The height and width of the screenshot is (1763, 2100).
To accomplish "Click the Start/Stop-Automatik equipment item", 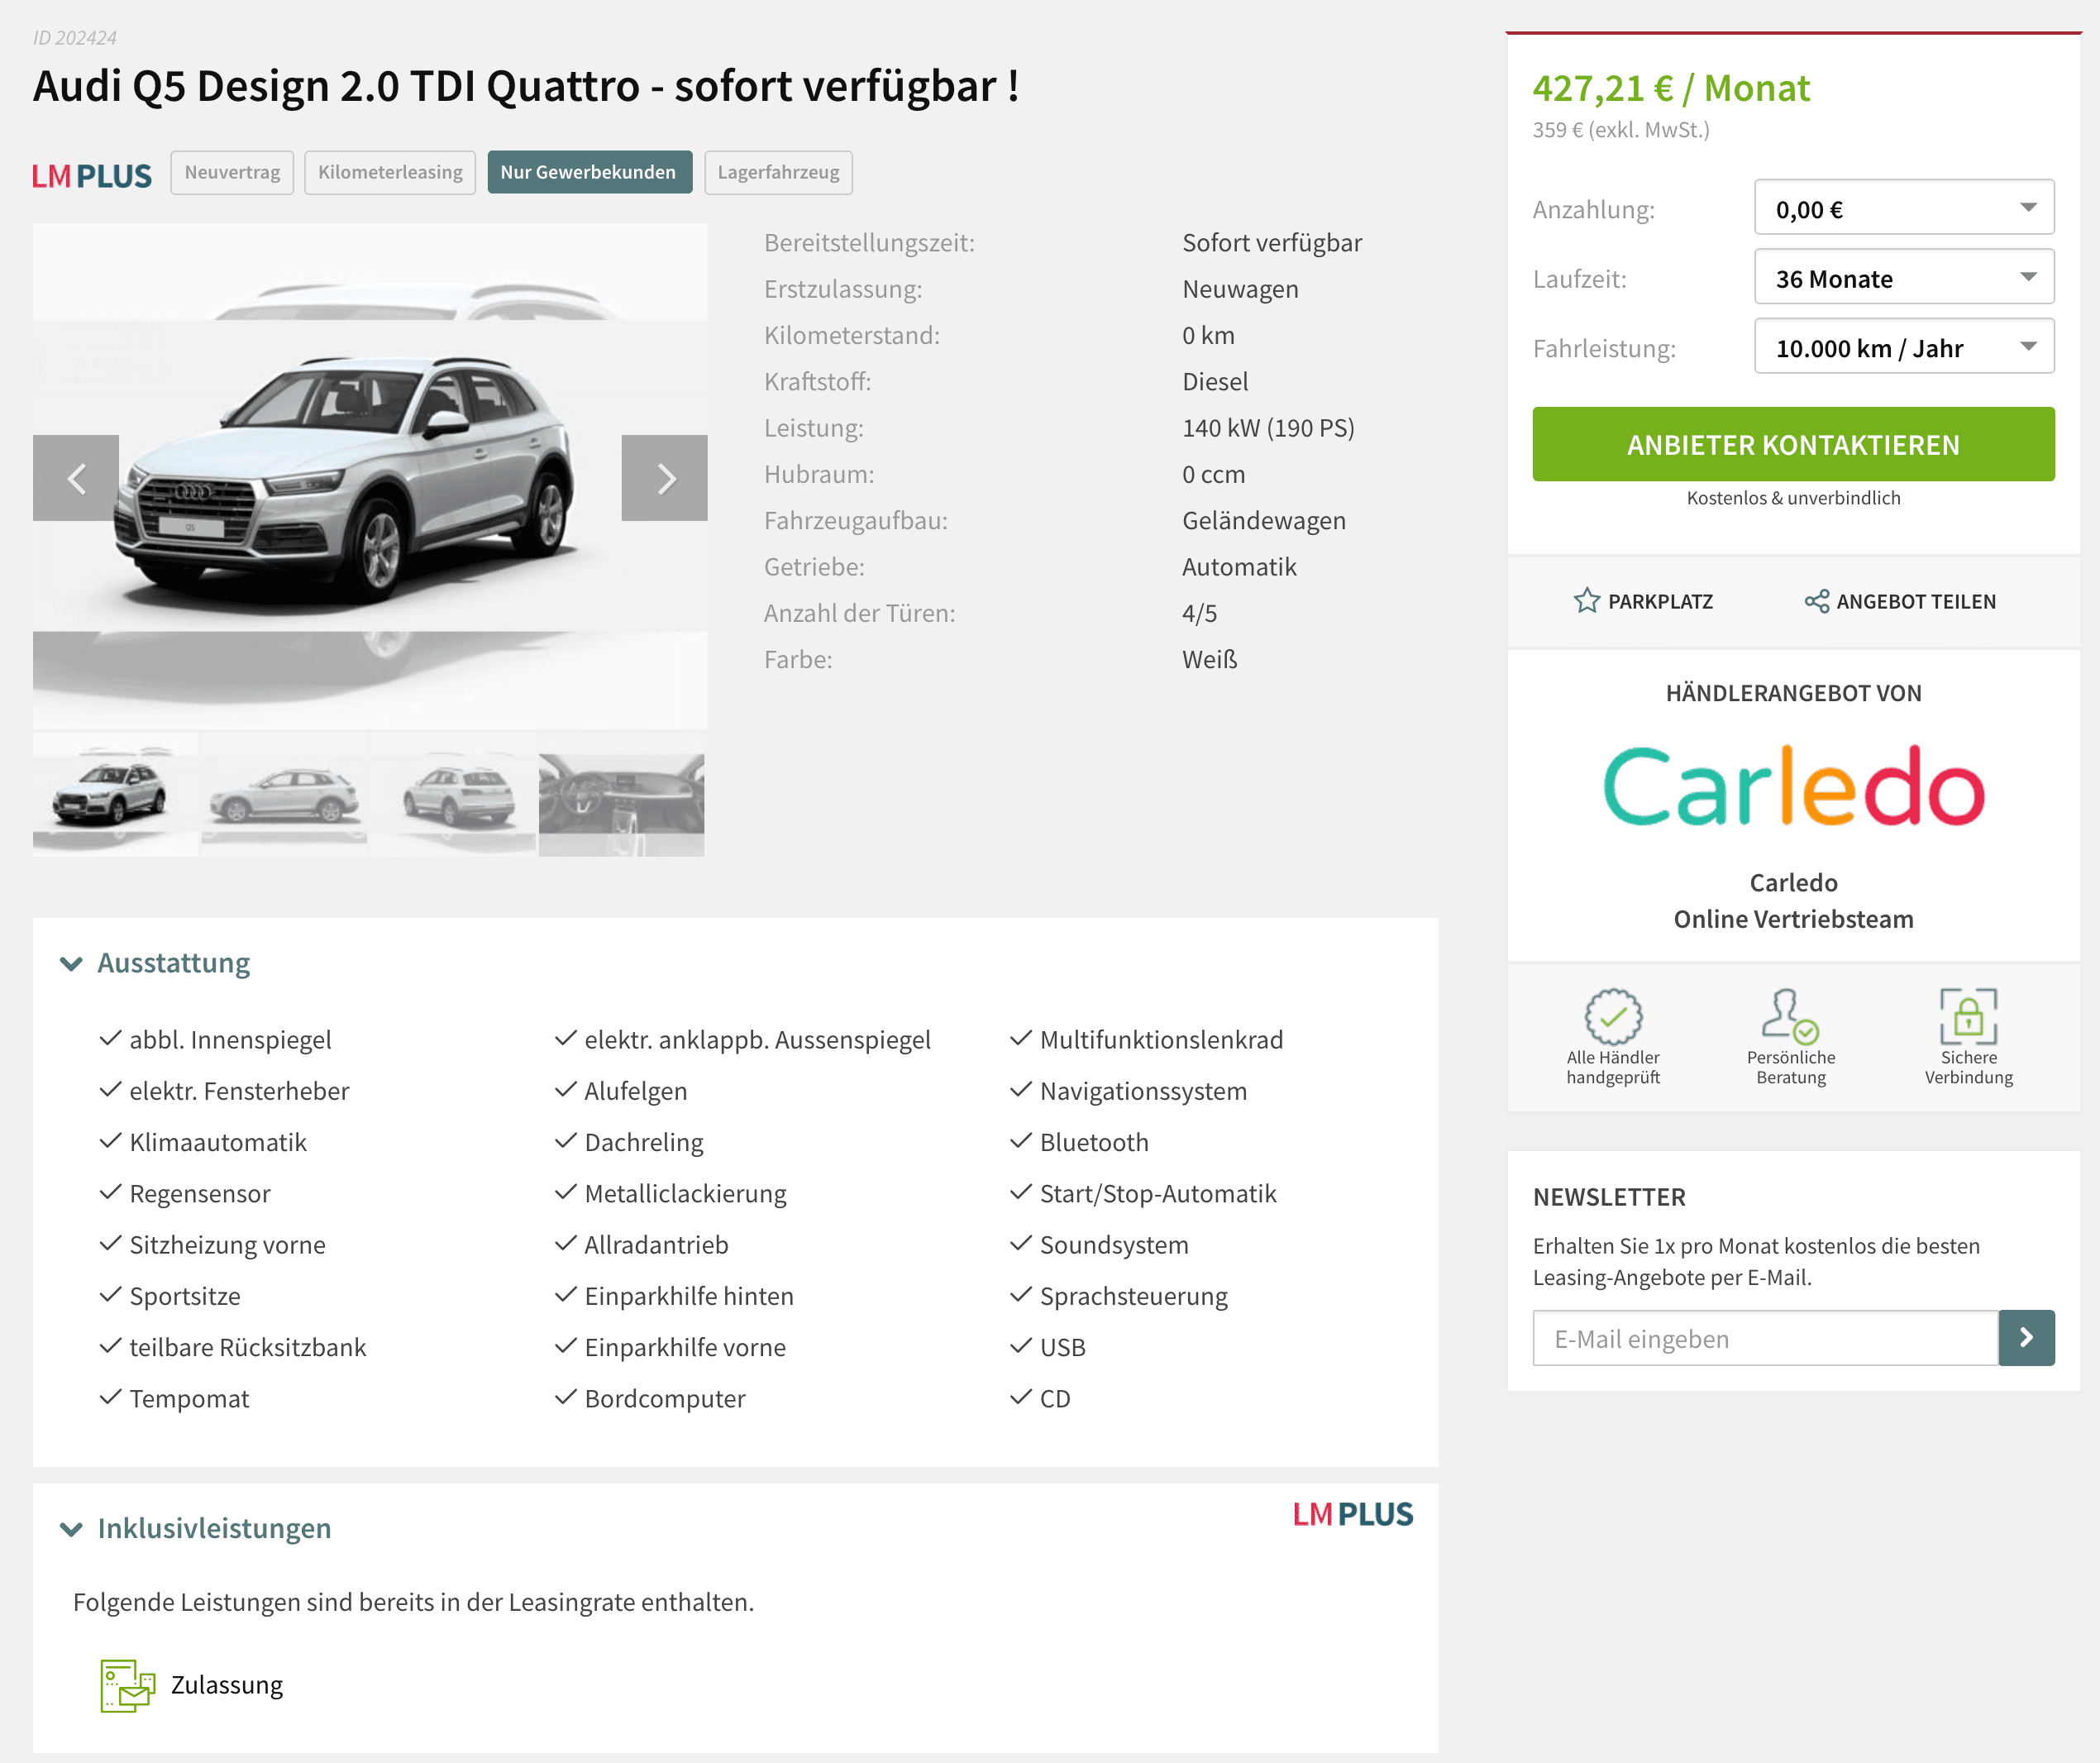I will coord(1158,1193).
